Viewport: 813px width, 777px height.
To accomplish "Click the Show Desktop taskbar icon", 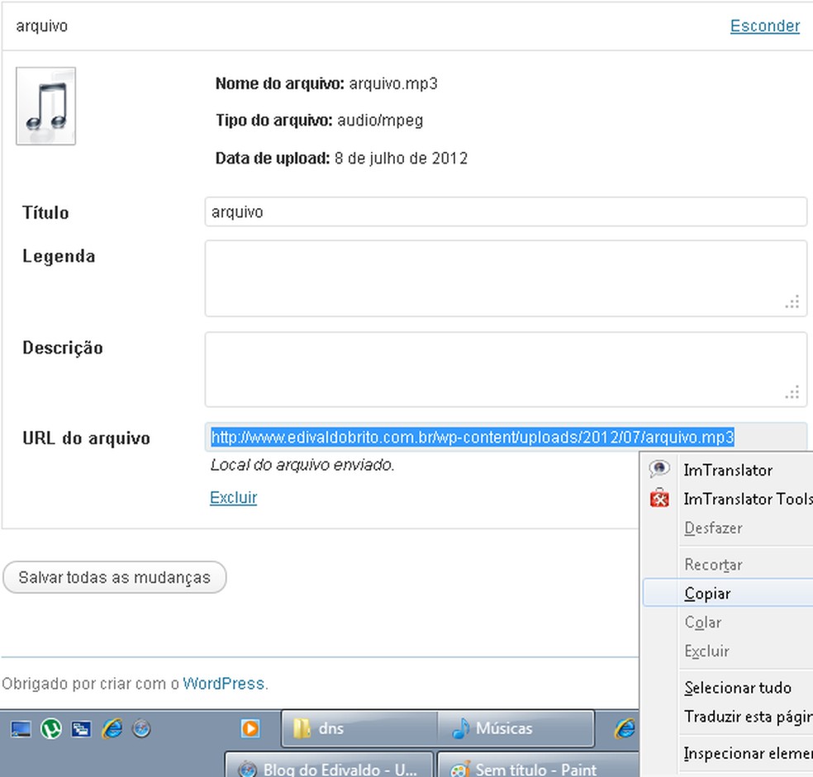I will [x=21, y=729].
